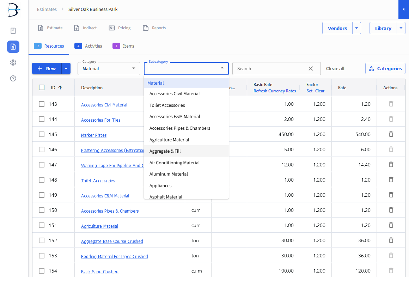Viewport: 409px width, 281px height.
Task: Clear the search text with the X icon
Action: [x=310, y=68]
